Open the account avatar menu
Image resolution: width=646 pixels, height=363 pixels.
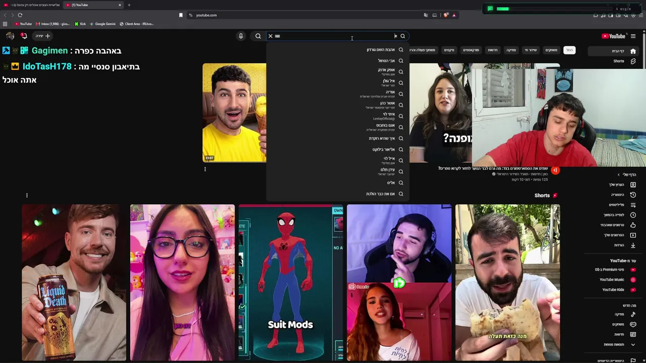point(10,36)
